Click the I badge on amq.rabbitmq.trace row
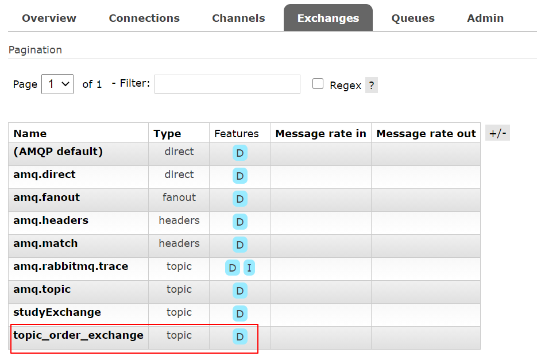537x360 pixels. (x=249, y=268)
